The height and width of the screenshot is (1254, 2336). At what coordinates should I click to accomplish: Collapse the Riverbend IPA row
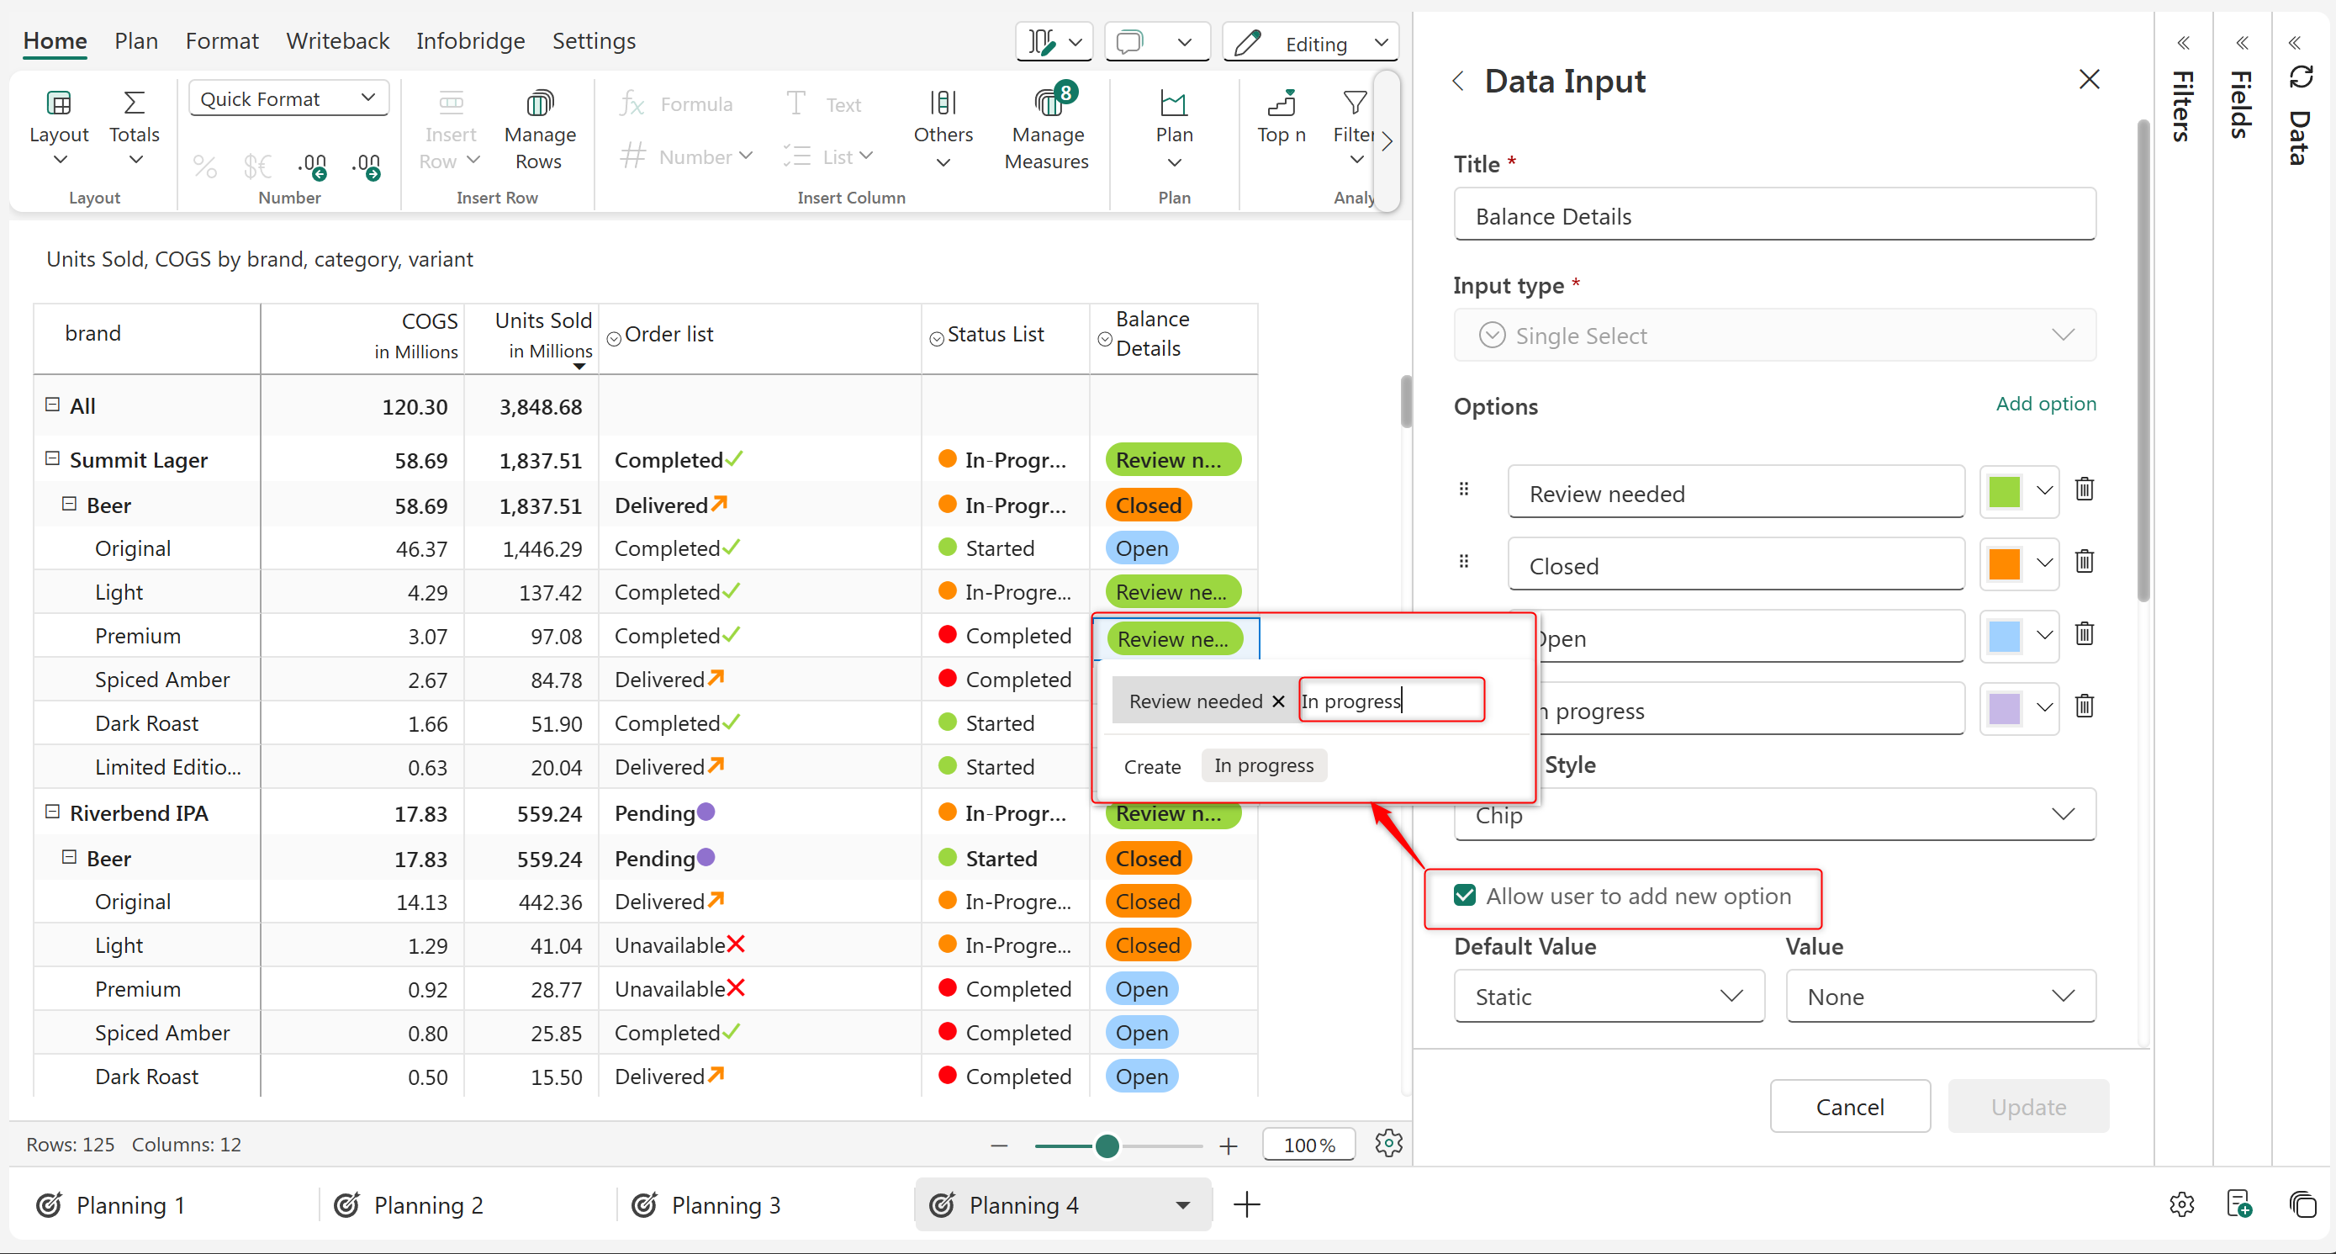point(53,812)
